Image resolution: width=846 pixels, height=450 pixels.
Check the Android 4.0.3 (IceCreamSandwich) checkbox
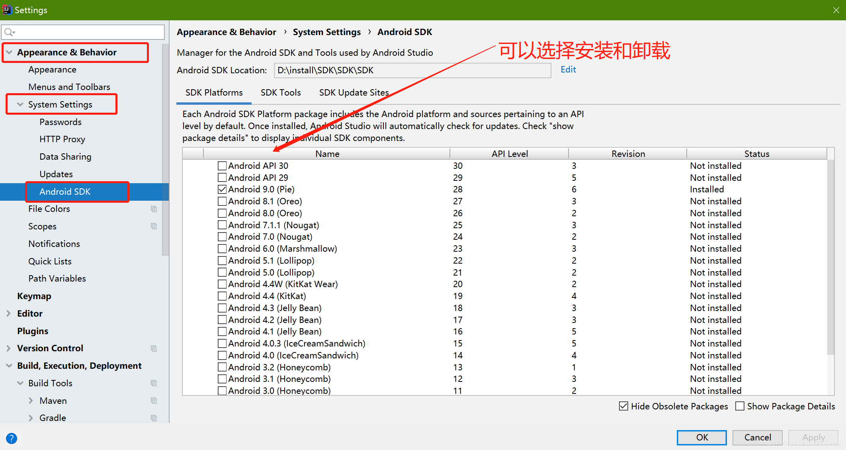click(x=222, y=343)
